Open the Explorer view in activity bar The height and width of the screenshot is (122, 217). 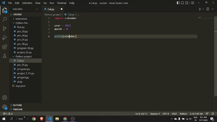pos(4,10)
